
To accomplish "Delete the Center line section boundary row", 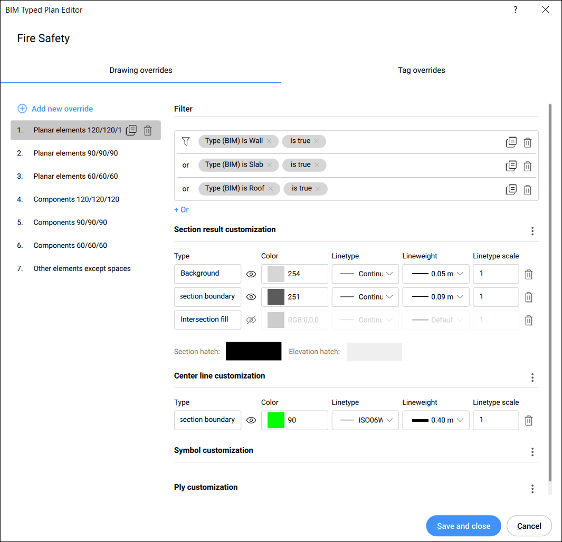I will click(529, 420).
